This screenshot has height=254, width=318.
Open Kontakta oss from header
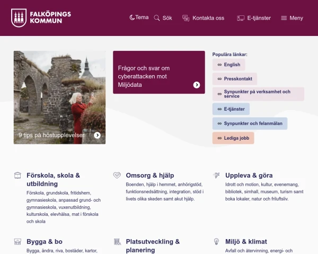click(x=203, y=18)
